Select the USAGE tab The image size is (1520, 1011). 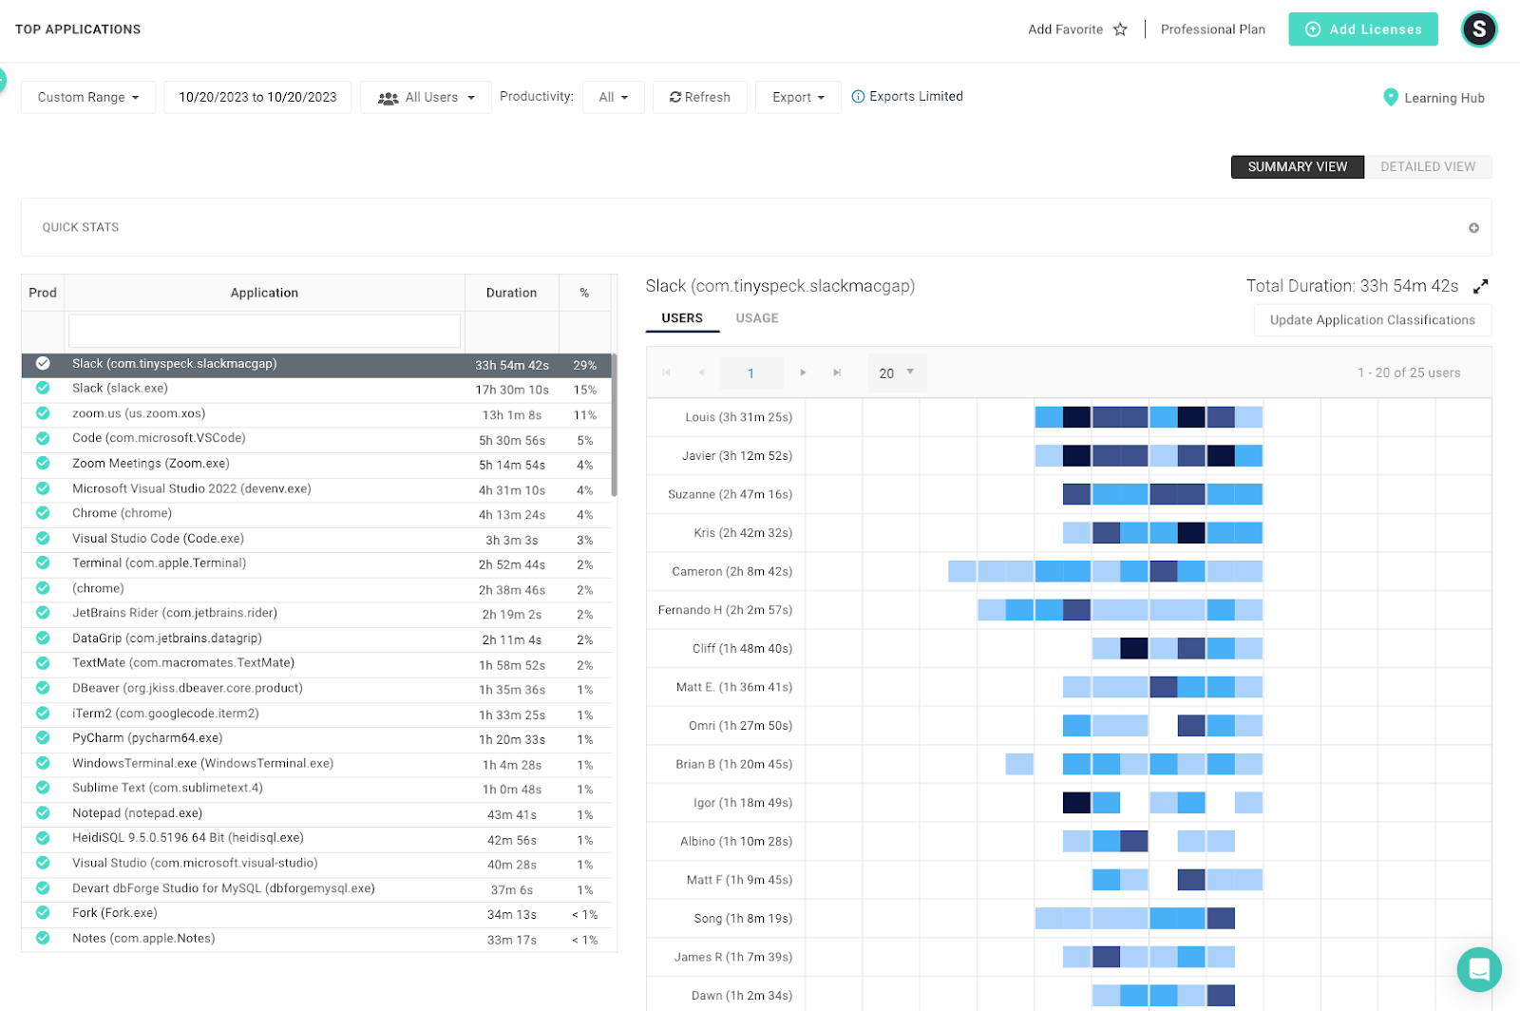pyautogui.click(x=757, y=318)
